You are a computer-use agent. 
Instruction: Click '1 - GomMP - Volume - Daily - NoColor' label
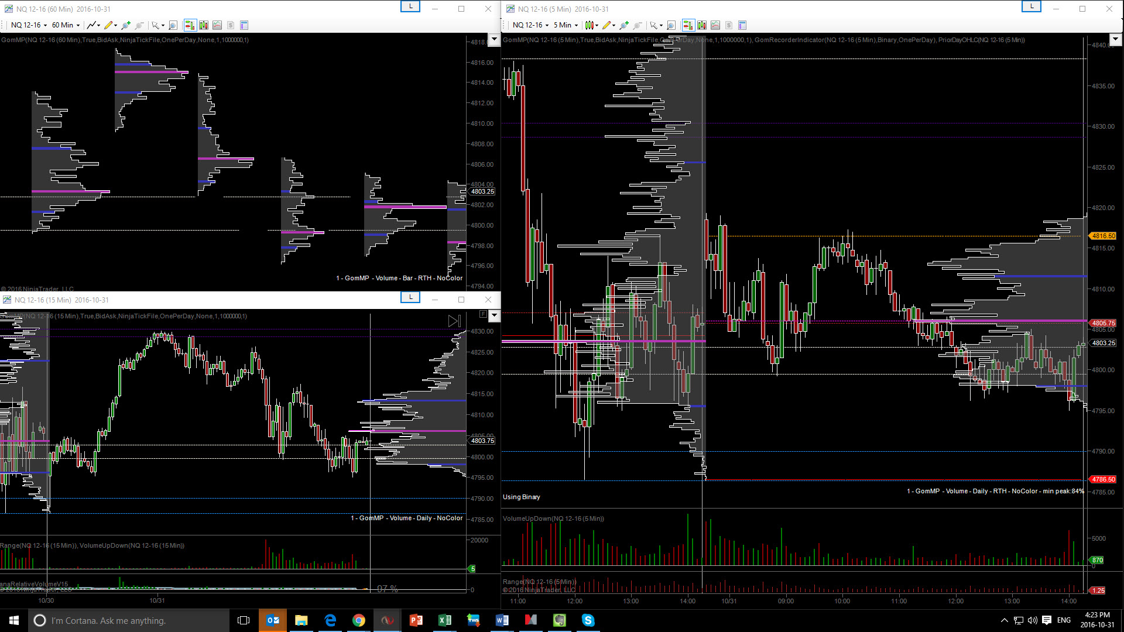407,518
